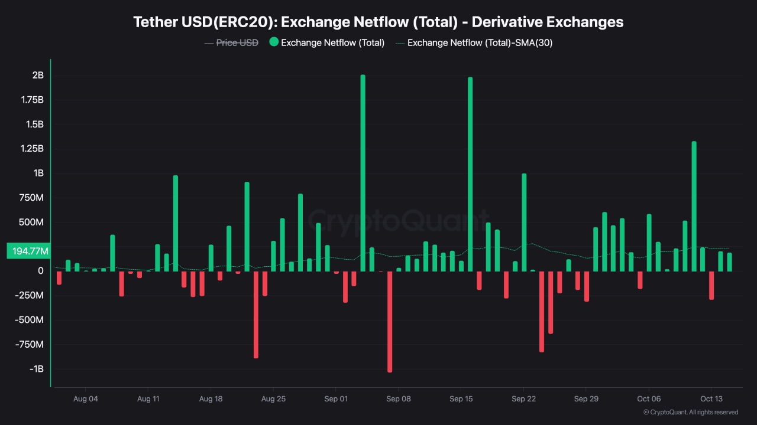Click the tallest green bar near Sep 01

(x=363, y=171)
